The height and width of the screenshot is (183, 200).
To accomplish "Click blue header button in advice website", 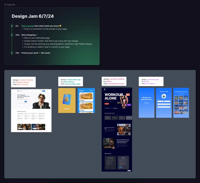I will point(44,91).
